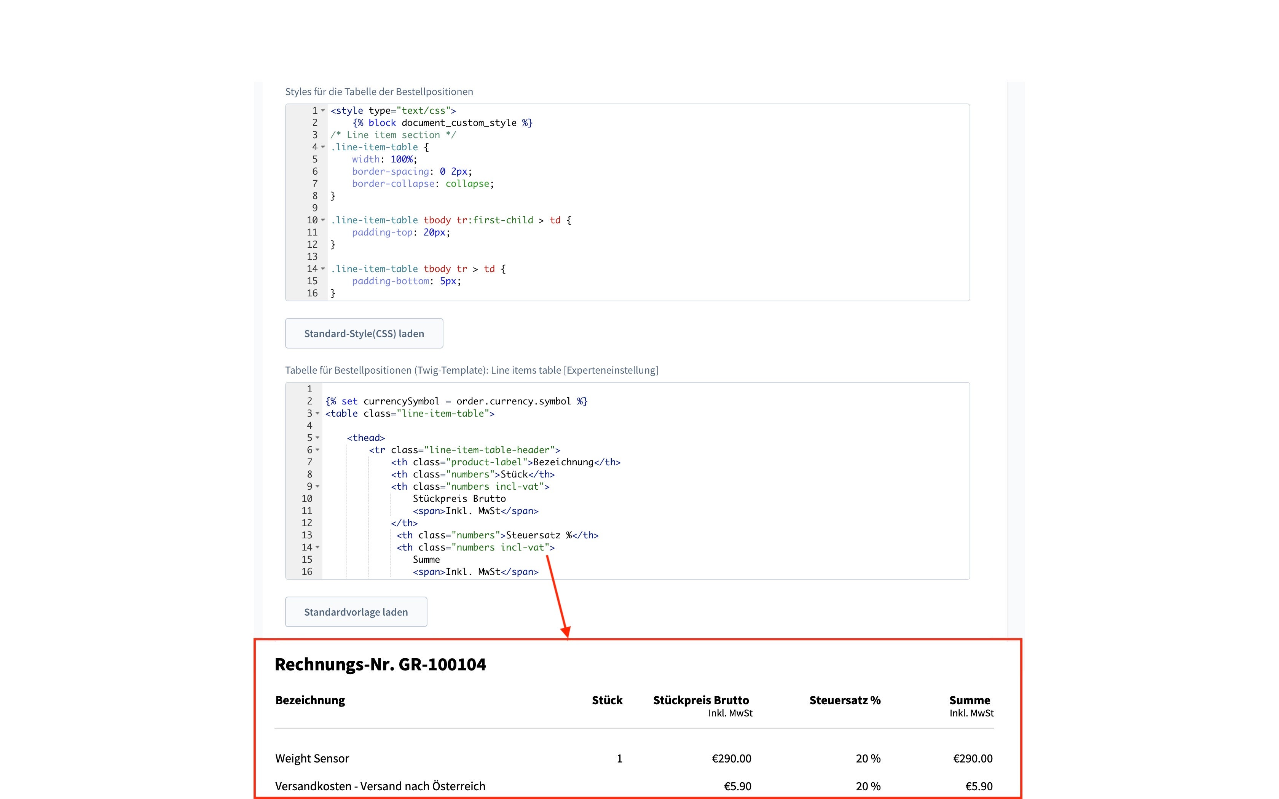Click the 'Steuersatz %' th code line

498,535
